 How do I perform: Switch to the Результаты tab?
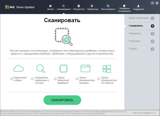point(79,7)
